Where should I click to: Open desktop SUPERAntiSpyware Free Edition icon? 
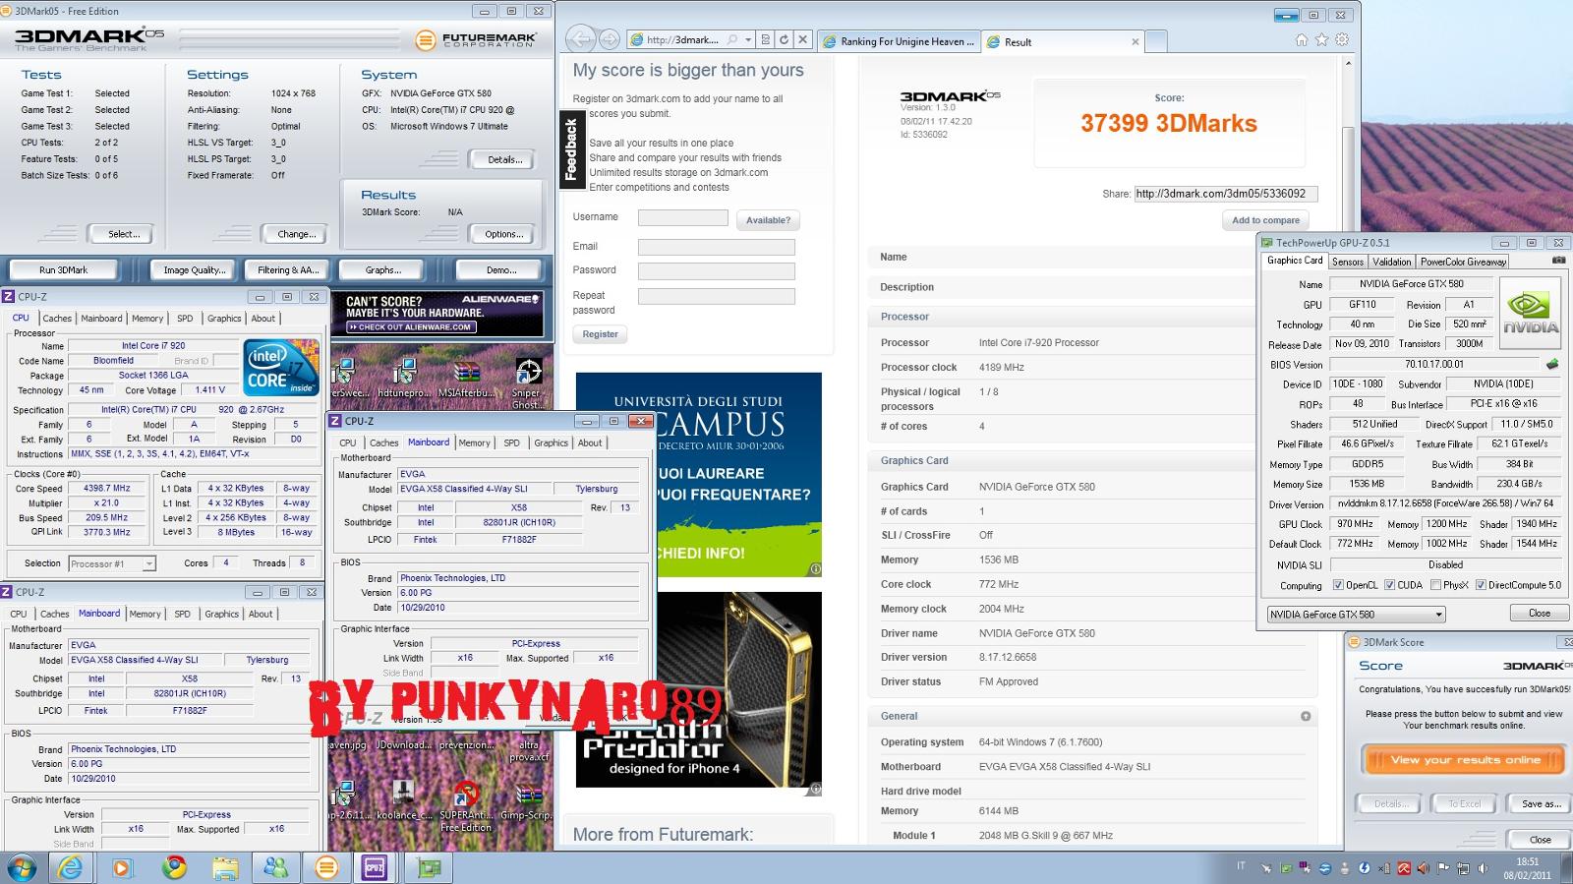[466, 807]
